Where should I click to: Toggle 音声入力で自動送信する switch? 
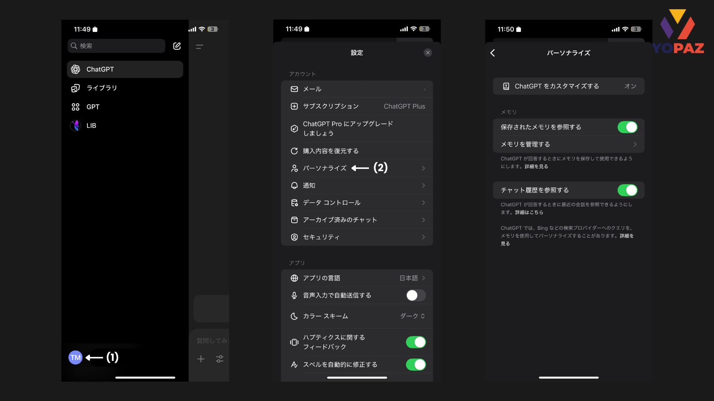(416, 295)
